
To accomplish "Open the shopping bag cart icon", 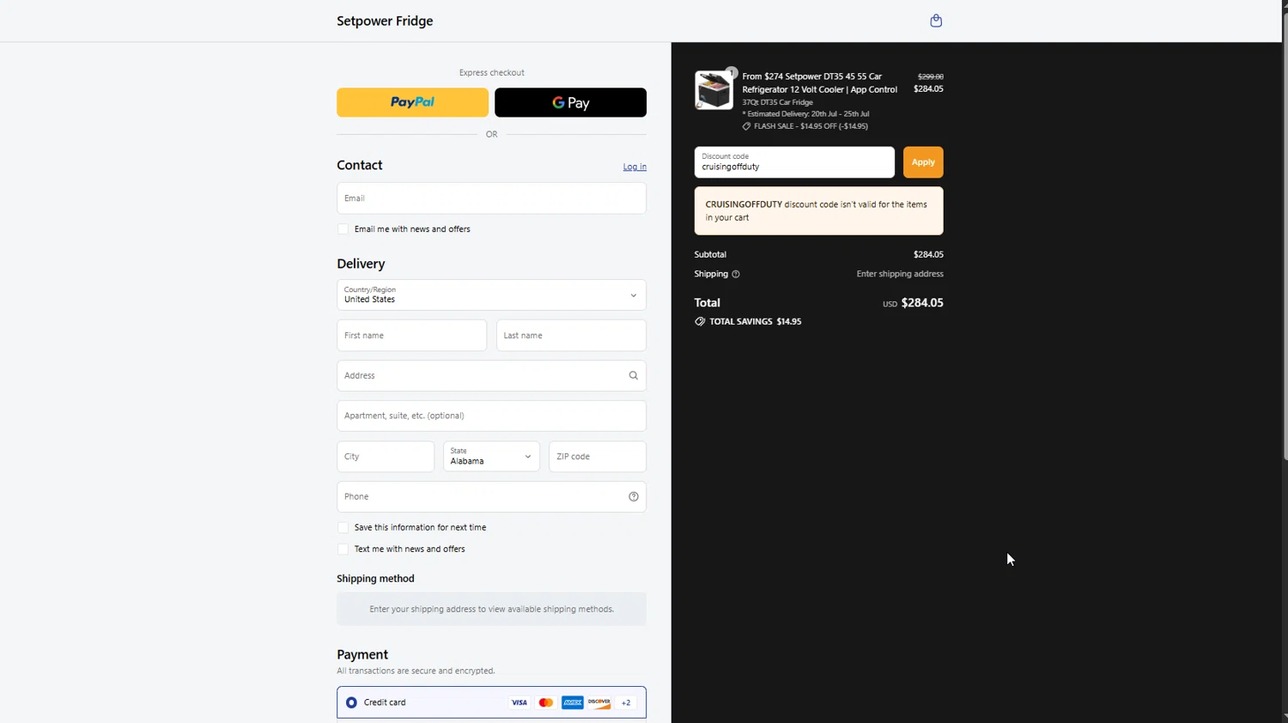I will 936,21.
